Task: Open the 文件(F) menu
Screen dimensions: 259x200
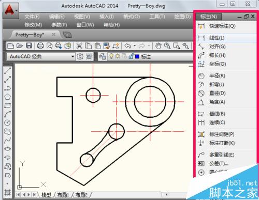Action: coord(32,17)
